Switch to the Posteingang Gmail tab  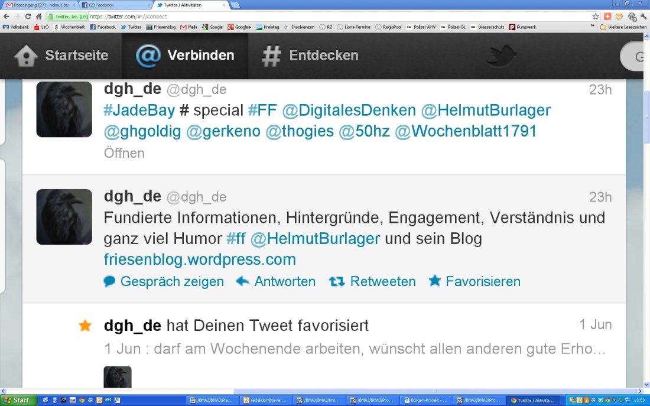coord(38,5)
